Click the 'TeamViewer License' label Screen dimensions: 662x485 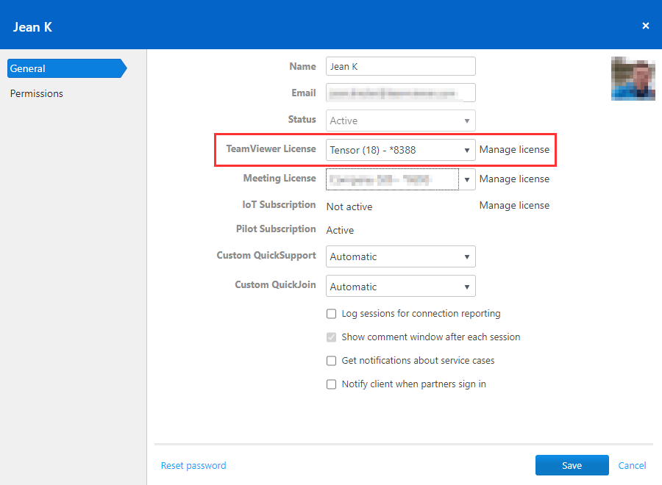[x=271, y=149]
